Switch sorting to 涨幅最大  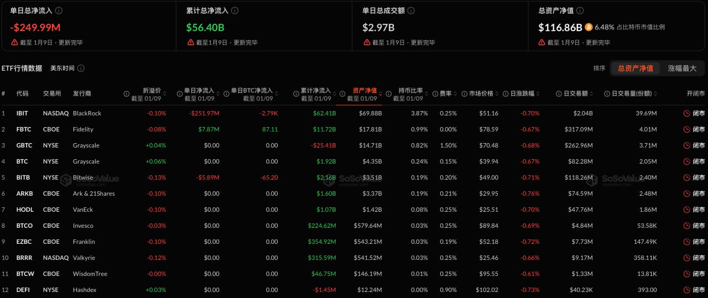682,69
